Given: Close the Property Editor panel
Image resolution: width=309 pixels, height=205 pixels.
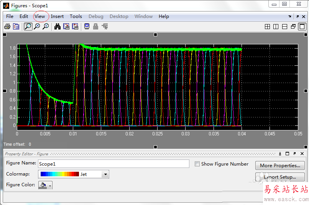Looking at the screenshot, I should pyautogui.click(x=302, y=154).
